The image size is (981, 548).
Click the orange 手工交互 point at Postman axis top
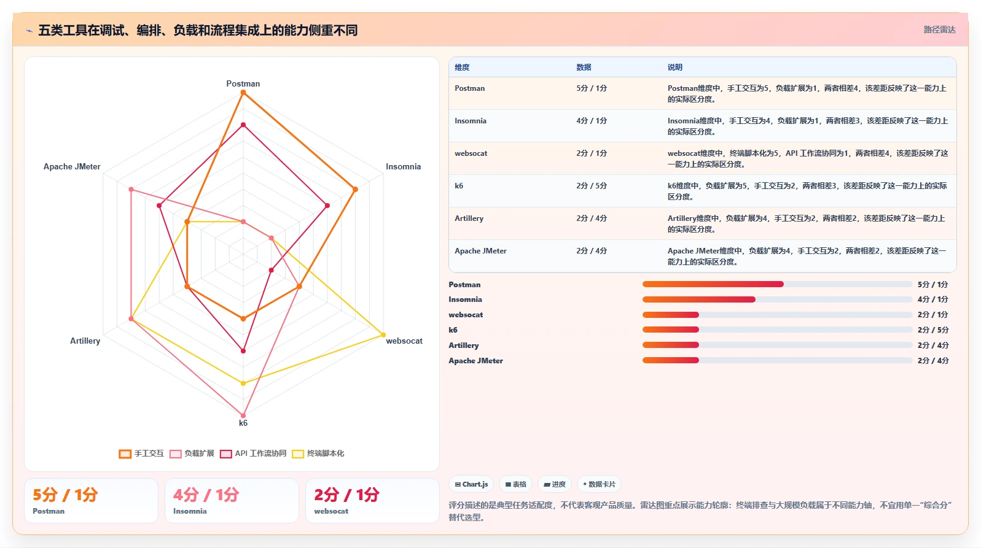[x=243, y=93]
